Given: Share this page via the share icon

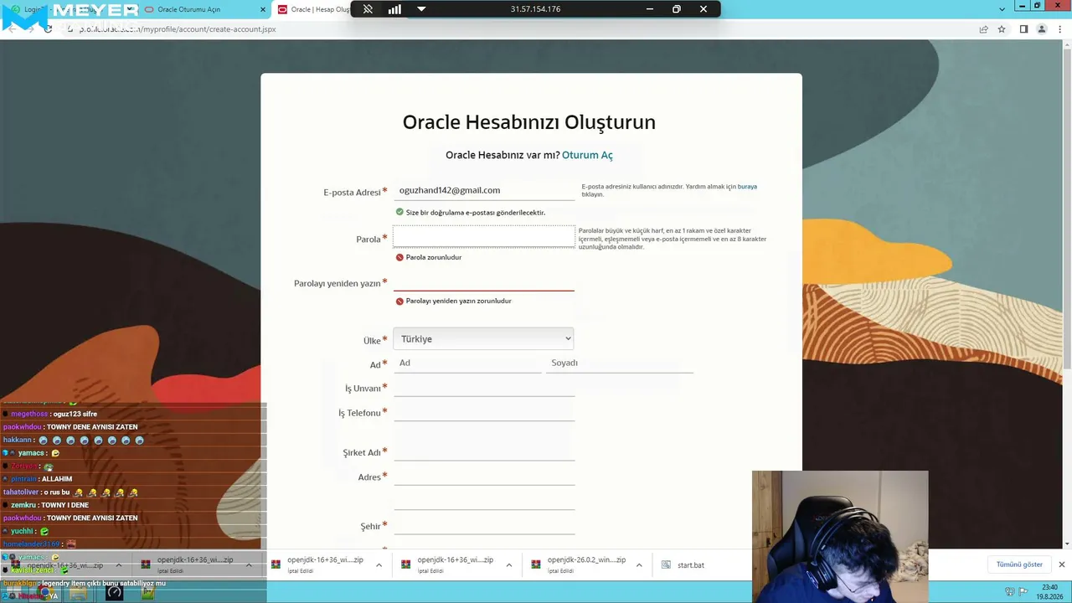Looking at the screenshot, I should coord(984,29).
